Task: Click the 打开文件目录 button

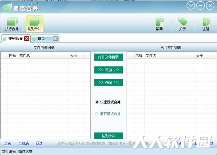Action: pos(109,57)
